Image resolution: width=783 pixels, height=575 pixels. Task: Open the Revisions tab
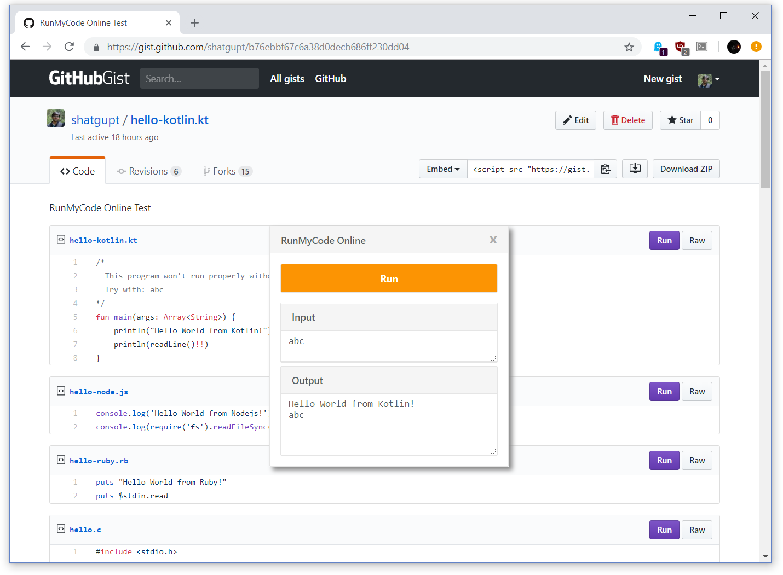148,171
